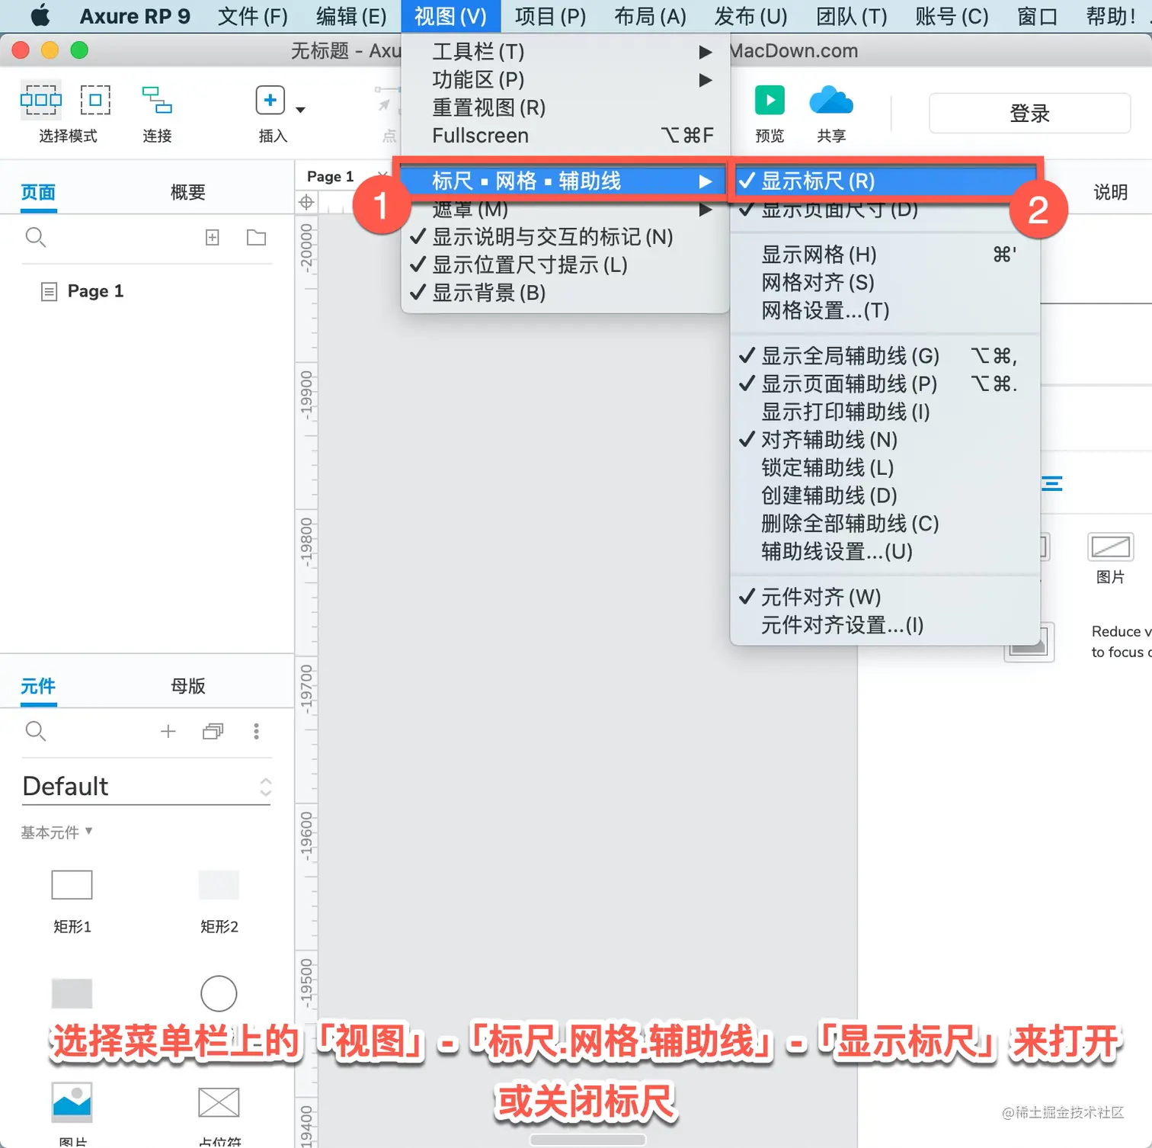
Task: Select the 矩形1 rectangle widget
Action: [x=72, y=885]
